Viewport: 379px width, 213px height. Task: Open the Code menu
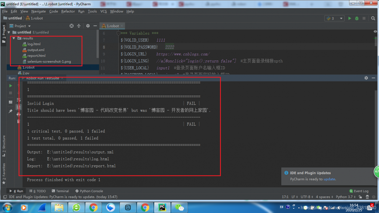click(x=54, y=11)
